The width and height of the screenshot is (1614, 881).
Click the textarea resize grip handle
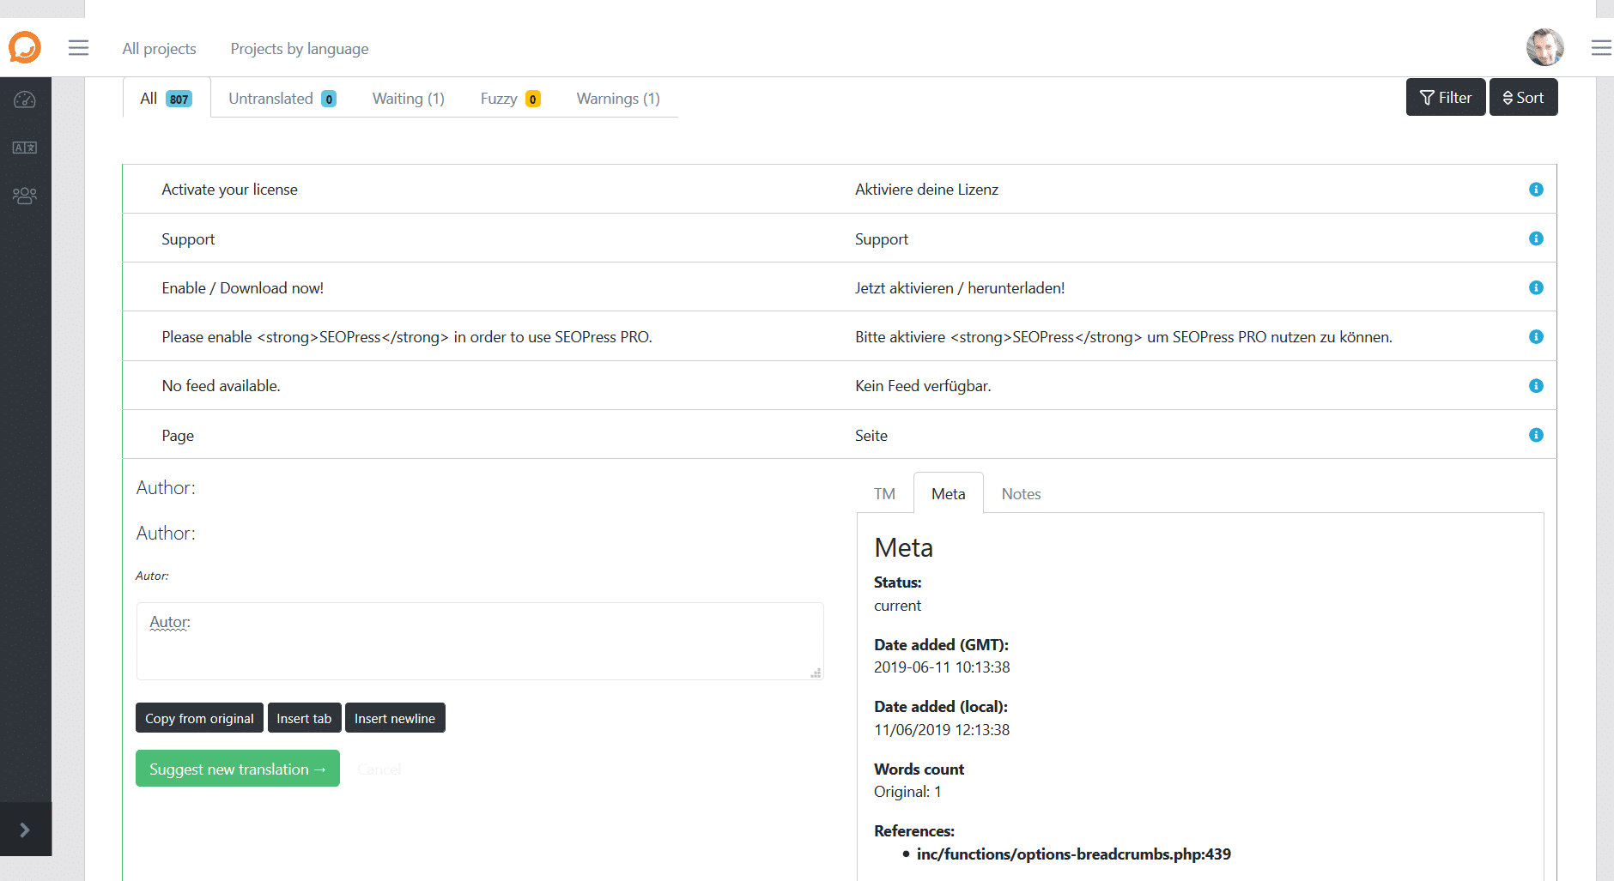pos(816,673)
